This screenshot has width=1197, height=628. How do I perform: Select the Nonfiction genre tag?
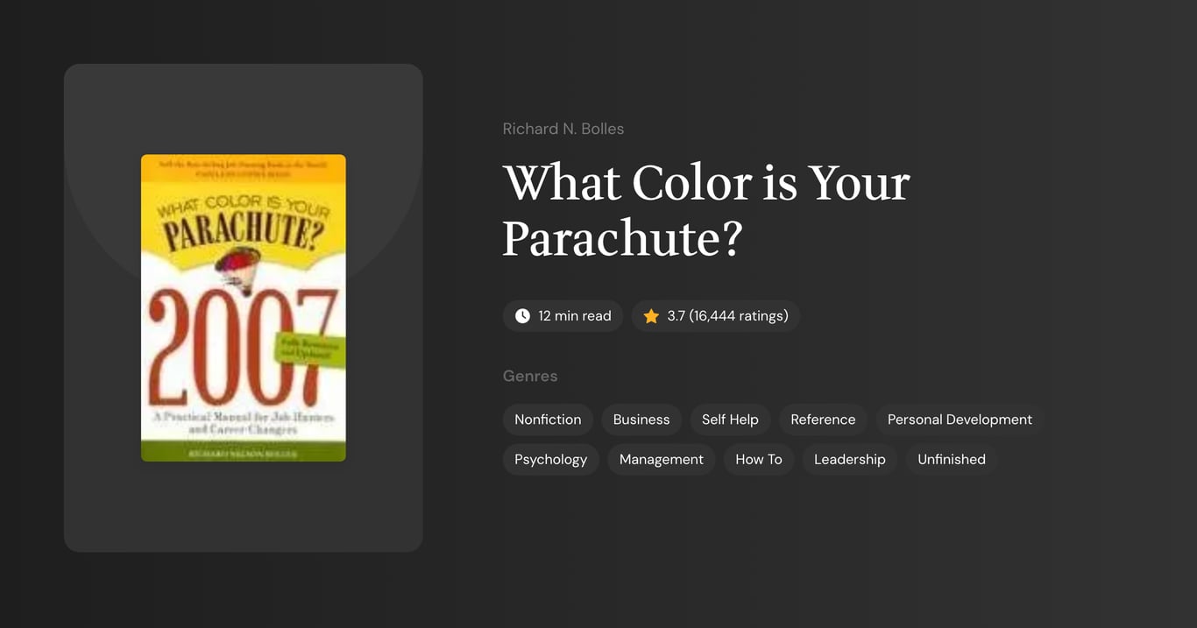548,419
